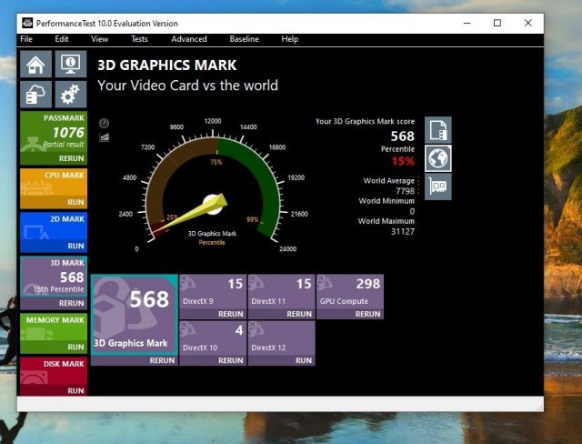582x444 pixels.
Task: Rerun the 3D Mark test
Action: [71, 303]
